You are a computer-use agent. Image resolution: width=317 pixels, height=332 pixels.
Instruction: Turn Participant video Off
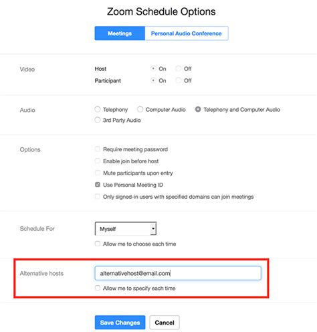(x=178, y=80)
